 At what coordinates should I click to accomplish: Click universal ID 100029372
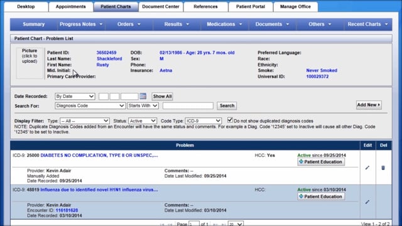(317, 77)
